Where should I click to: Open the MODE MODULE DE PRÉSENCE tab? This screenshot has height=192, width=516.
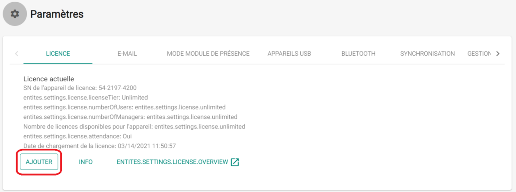[x=208, y=54]
